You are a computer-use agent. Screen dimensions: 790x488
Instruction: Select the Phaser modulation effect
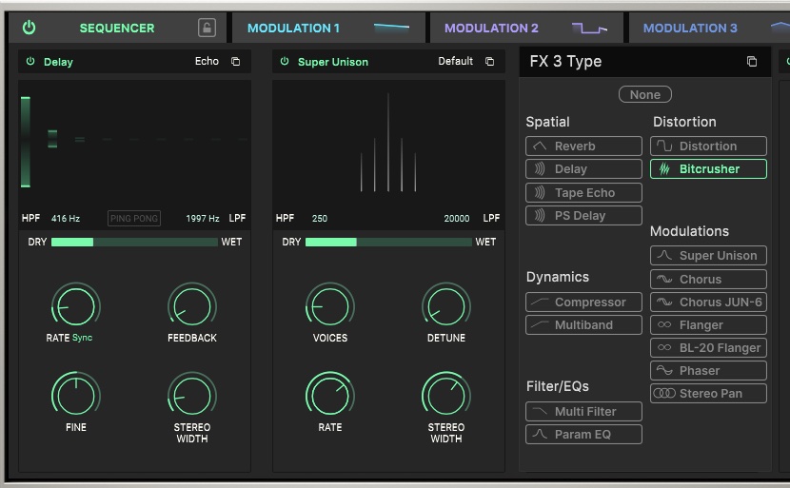(708, 371)
